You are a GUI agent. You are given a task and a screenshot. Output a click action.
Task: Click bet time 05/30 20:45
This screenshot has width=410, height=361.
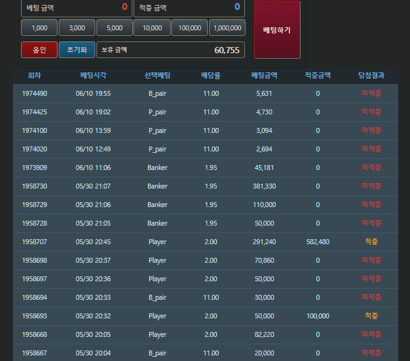[93, 242]
